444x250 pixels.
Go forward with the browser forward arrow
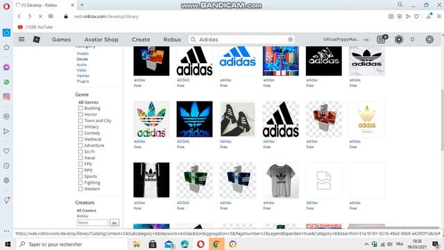point(30,17)
